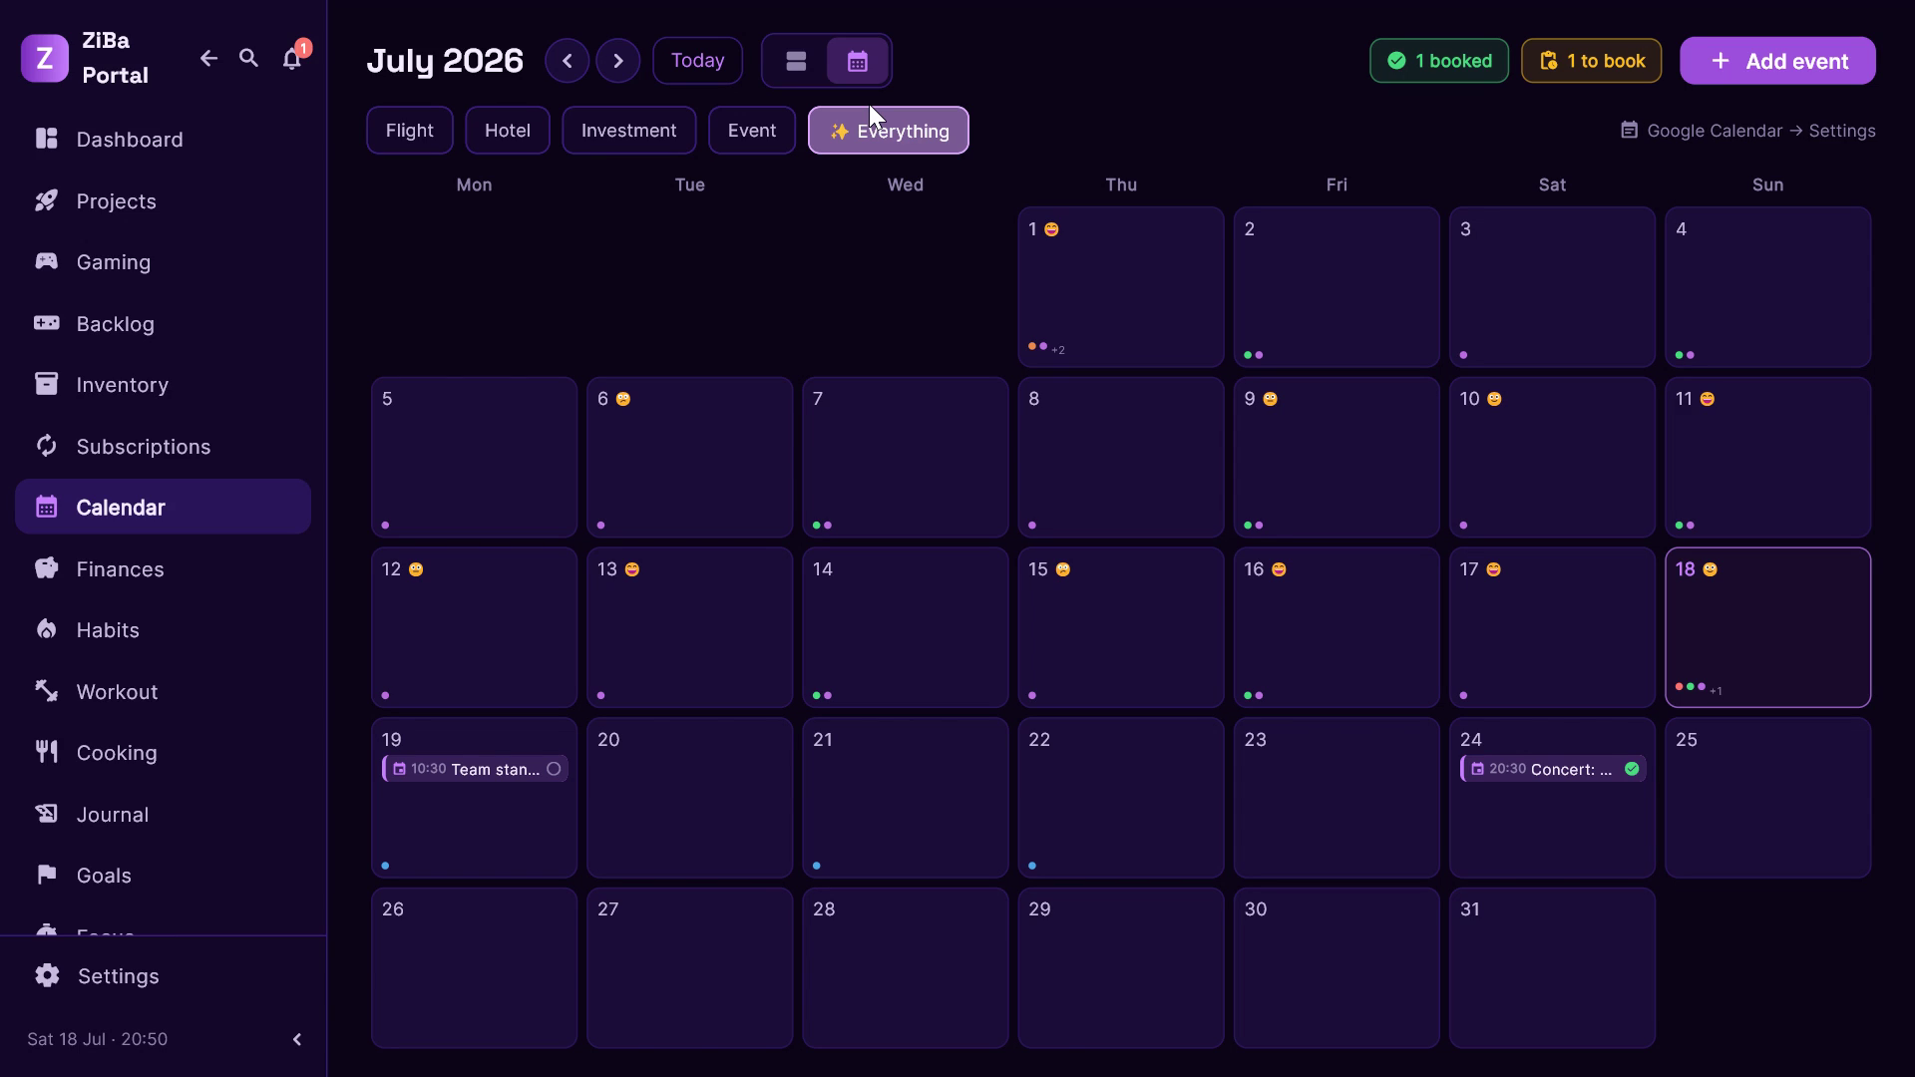Click Add event
This screenshot has width=1915, height=1077.
[x=1778, y=61]
